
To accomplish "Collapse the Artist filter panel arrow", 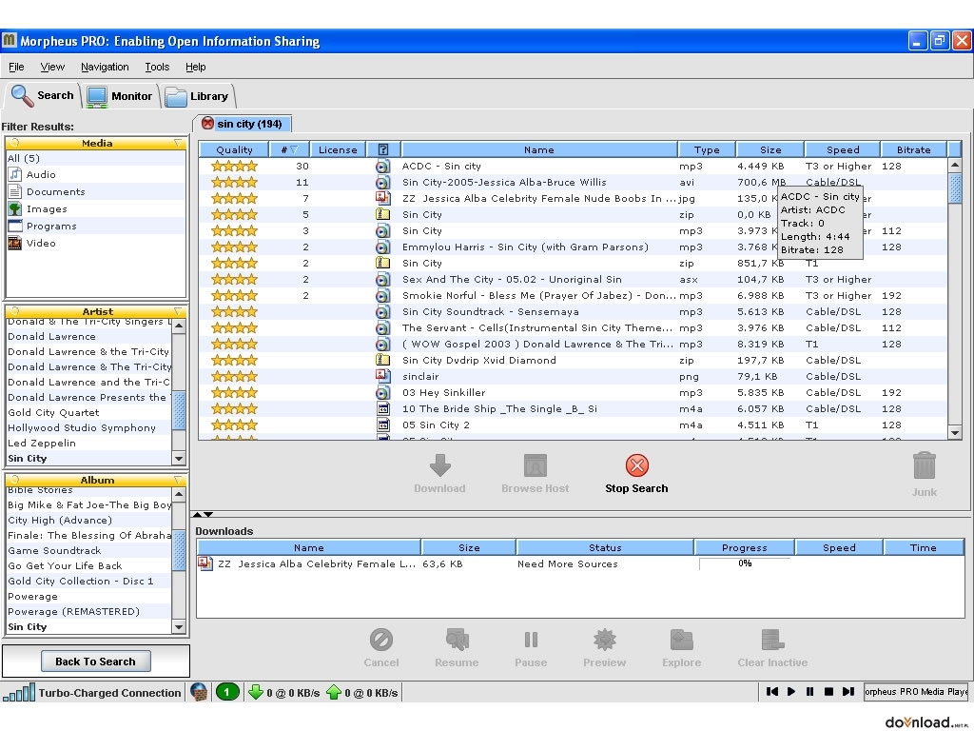I will click(x=178, y=311).
